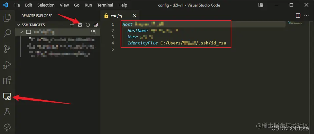Viewport: 314px width, 134px height.
Task: Open the Source Control view
Action: pos(7,49)
